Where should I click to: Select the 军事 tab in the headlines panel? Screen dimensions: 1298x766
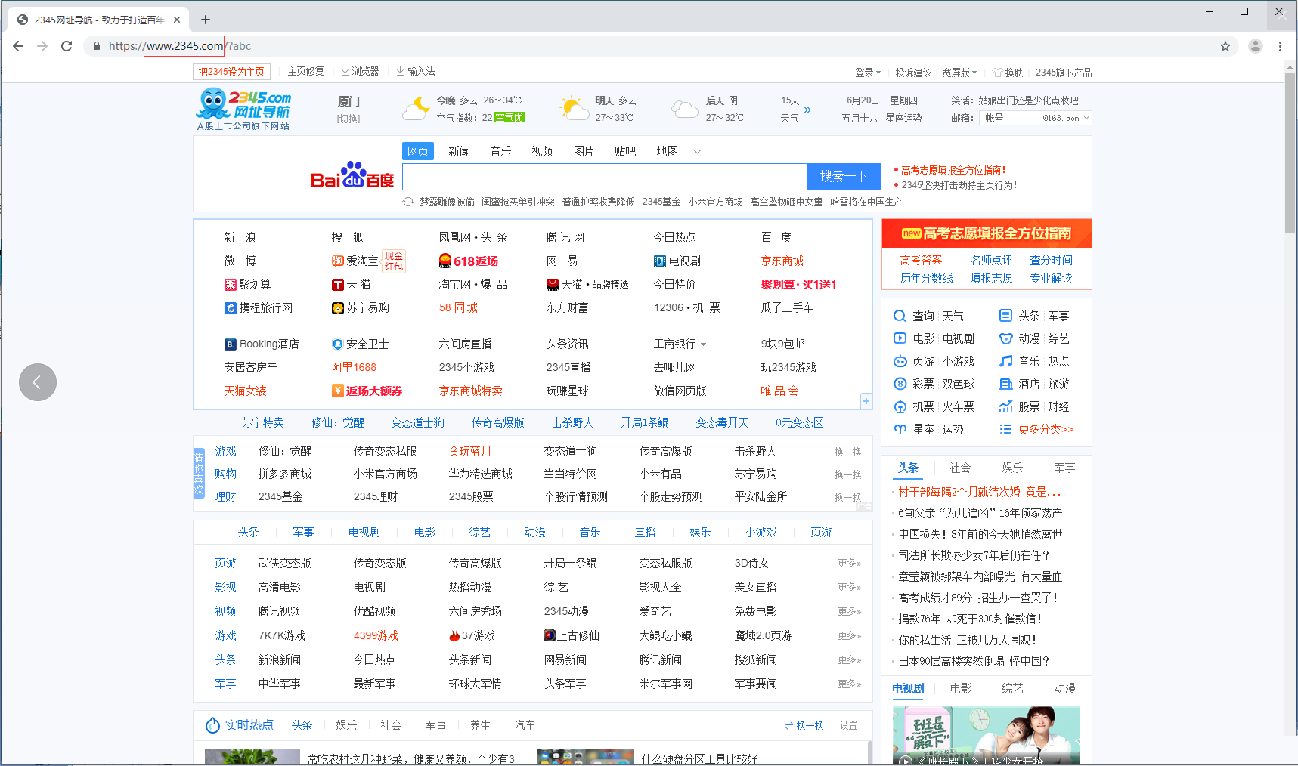tap(1064, 468)
